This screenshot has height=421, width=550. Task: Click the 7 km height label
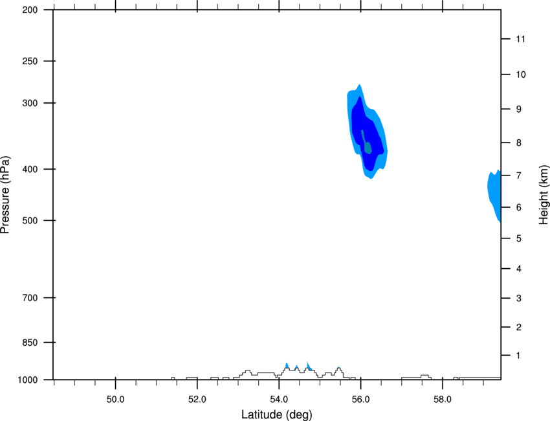point(519,176)
